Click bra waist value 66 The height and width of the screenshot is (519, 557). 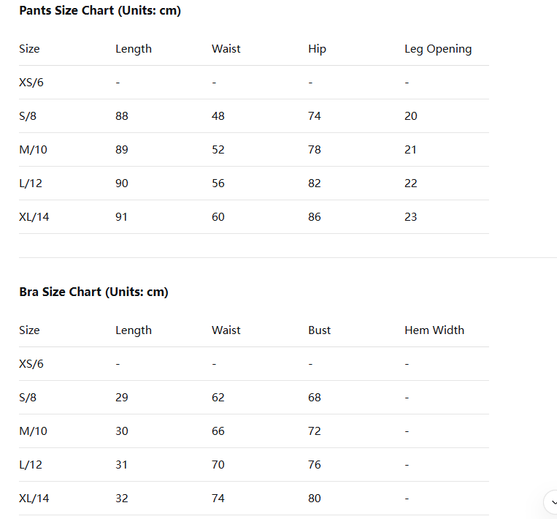pyautogui.click(x=218, y=431)
